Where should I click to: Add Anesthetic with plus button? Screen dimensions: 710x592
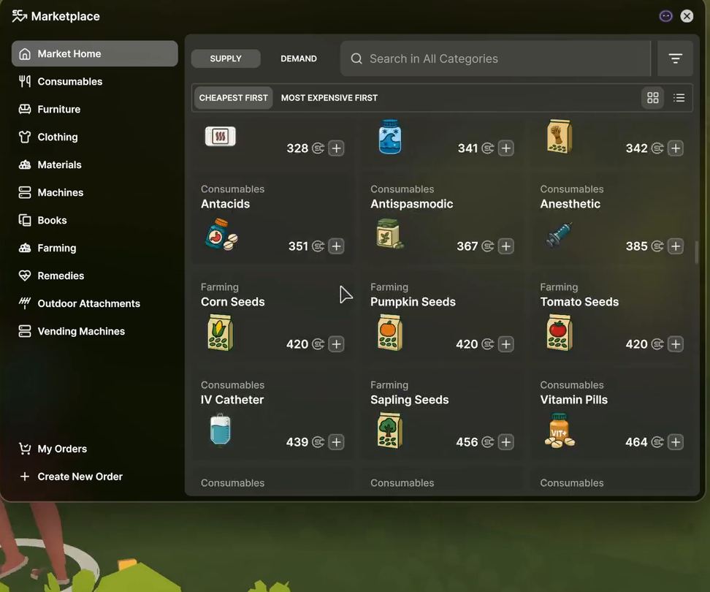(676, 246)
